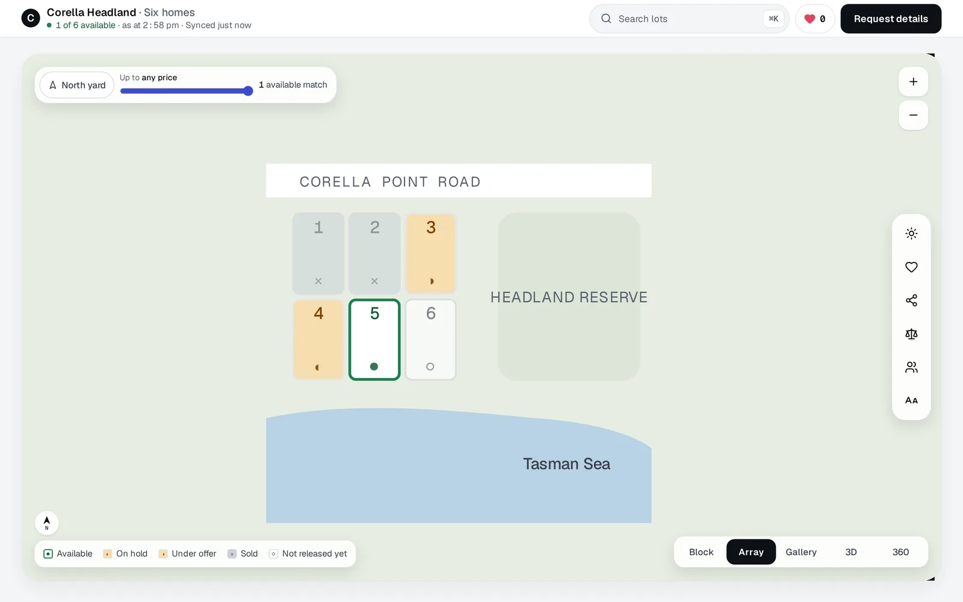Viewport: 963px width, 602px height.
Task: Click the '1 of 6 available' status text
Action: pyautogui.click(x=85, y=25)
